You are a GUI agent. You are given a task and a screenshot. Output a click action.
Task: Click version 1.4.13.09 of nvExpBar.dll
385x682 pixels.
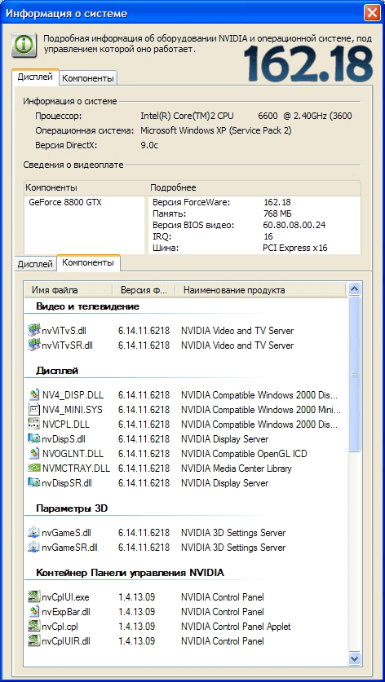click(x=137, y=612)
